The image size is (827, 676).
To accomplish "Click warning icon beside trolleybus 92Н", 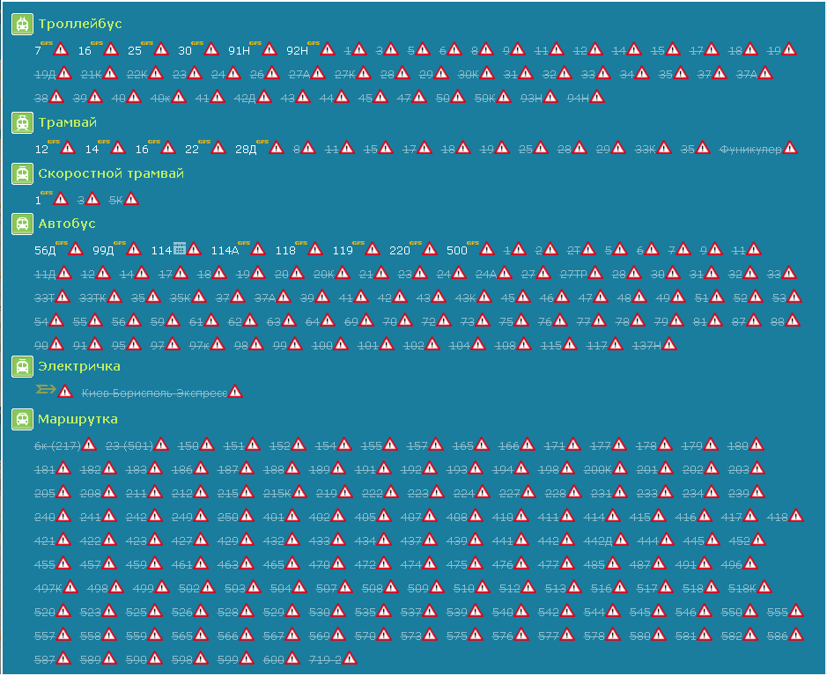I will point(328,49).
